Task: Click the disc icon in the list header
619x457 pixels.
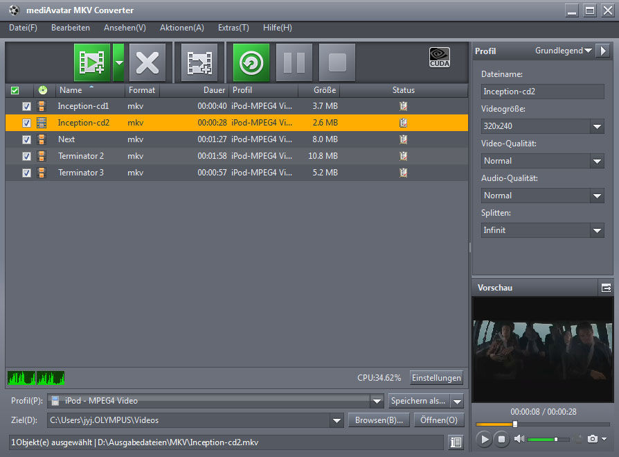Action: [x=43, y=91]
